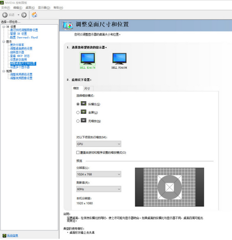Click the back arrow navigation icon
The height and width of the screenshot is (240, 232).
(5, 15)
